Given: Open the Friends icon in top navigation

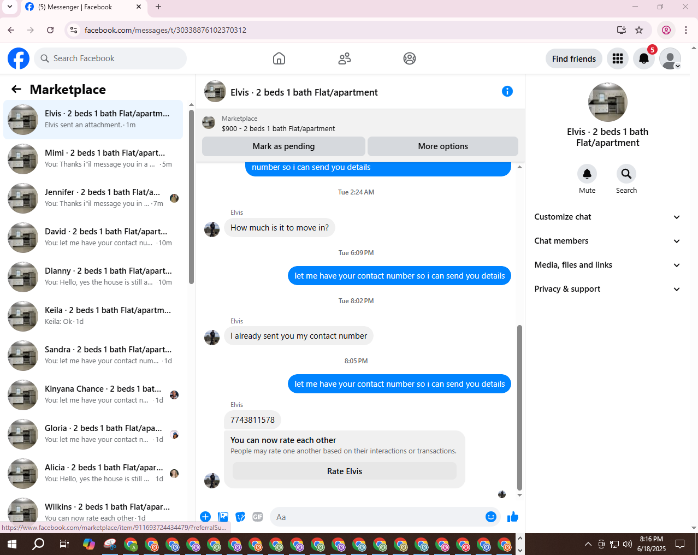Looking at the screenshot, I should point(345,58).
